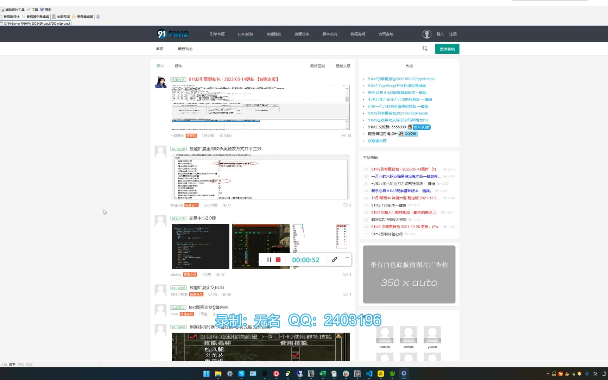608x380 pixels.
Task: Click the 脚本交流 category tag on 交易中心 post
Action: click(x=178, y=218)
